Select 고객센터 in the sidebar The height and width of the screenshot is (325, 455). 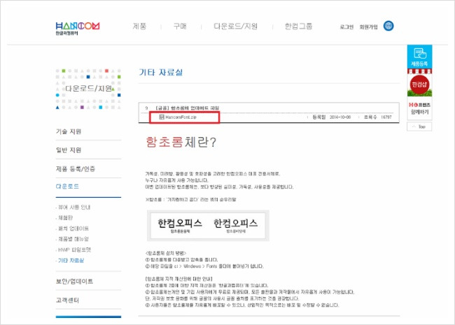click(x=67, y=301)
